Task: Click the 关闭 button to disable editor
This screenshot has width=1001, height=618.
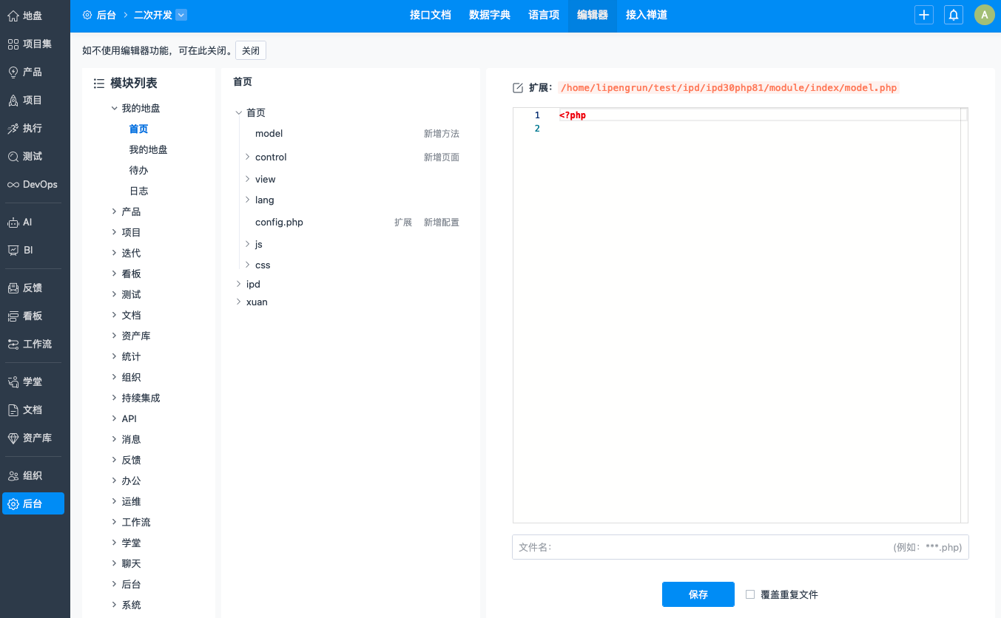Action: click(x=250, y=50)
